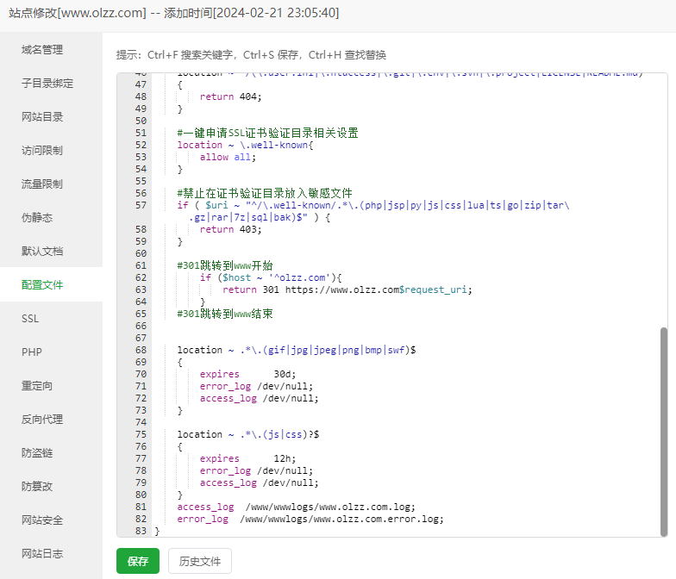Click the gif|jpg|jpeg location line
The width and height of the screenshot is (676, 579).
pyautogui.click(x=297, y=350)
